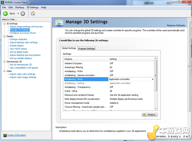Switch to the Global Settings tab
This screenshot has width=192, height=141.
pyautogui.click(x=69, y=48)
